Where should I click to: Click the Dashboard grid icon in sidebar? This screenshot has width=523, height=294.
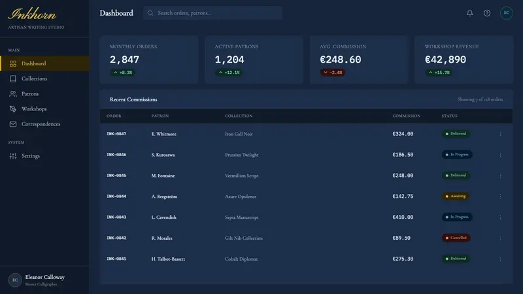click(13, 63)
